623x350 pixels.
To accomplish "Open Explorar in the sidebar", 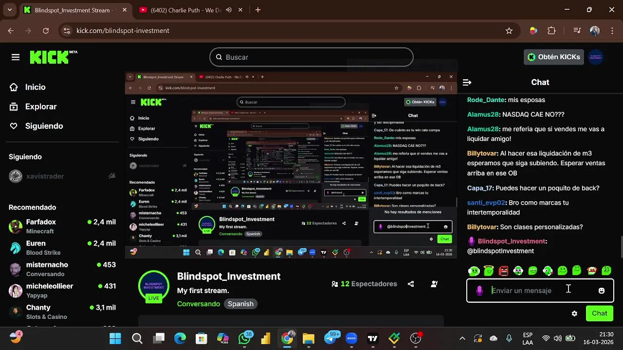I will point(33,106).
